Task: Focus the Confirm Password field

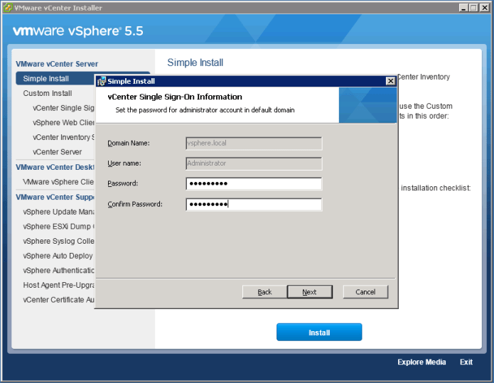Action: pyautogui.click(x=254, y=205)
